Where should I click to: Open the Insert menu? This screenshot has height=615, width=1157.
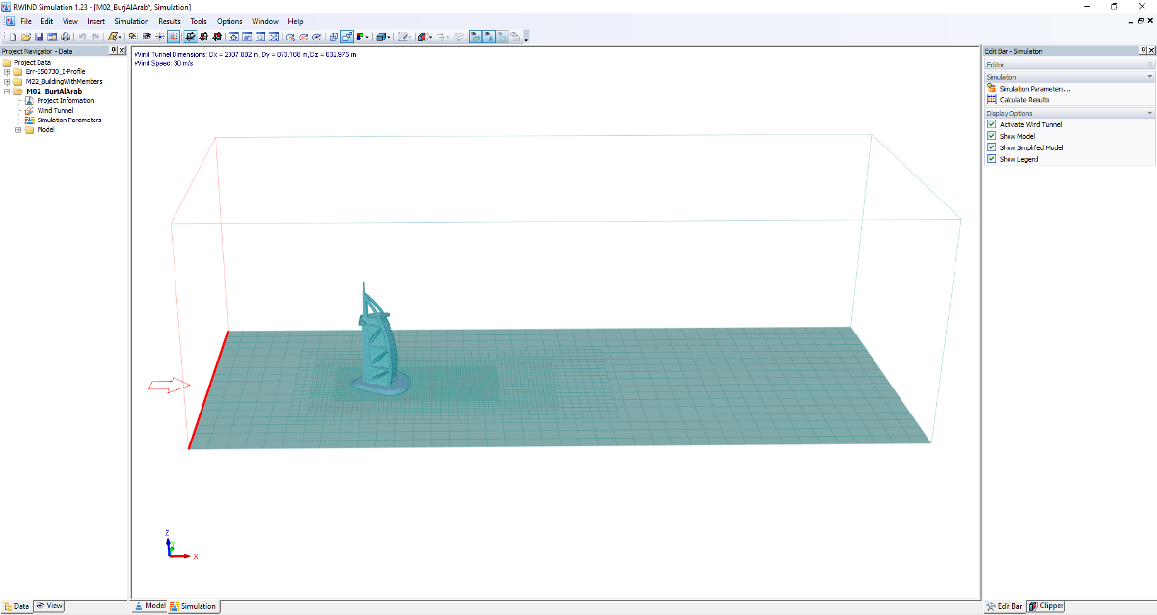[x=95, y=21]
